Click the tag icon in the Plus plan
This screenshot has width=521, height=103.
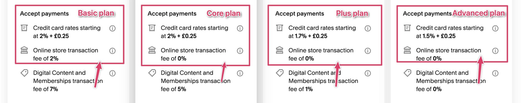click(x=280, y=73)
